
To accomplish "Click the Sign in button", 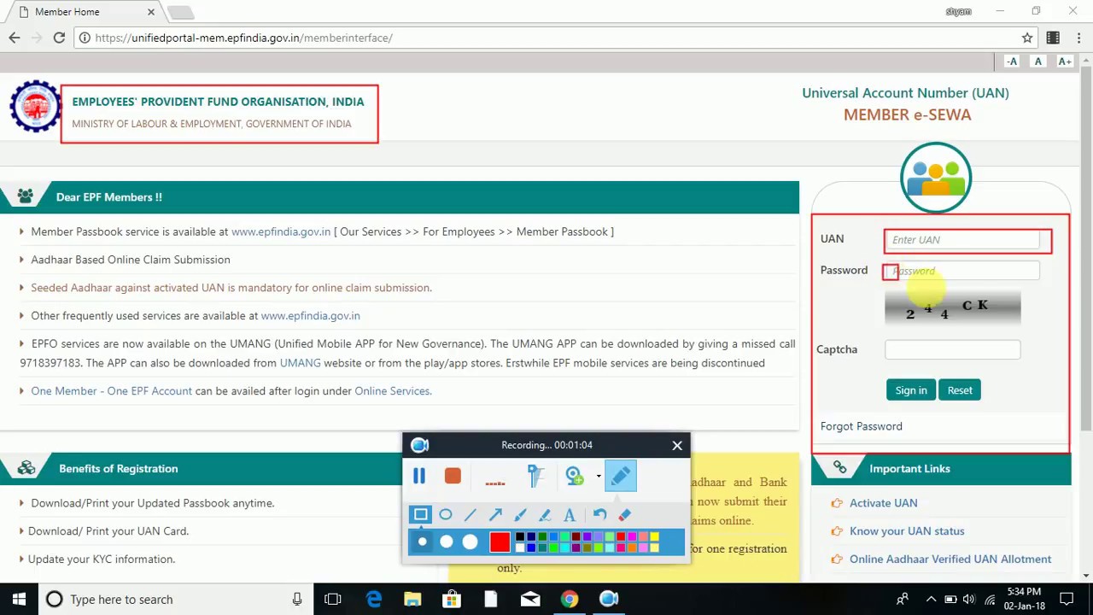I will pyautogui.click(x=911, y=390).
